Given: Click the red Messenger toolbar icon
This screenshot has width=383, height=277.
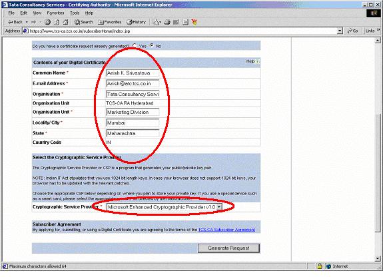Looking at the screenshot, I should [194, 22].
